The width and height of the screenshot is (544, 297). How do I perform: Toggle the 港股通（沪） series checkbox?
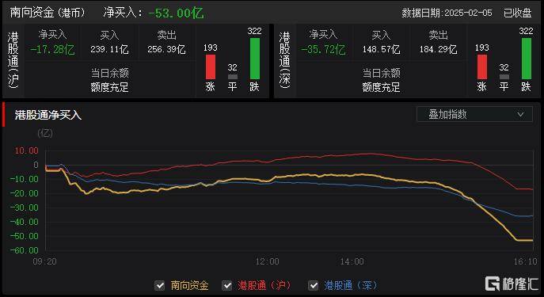[227, 286]
